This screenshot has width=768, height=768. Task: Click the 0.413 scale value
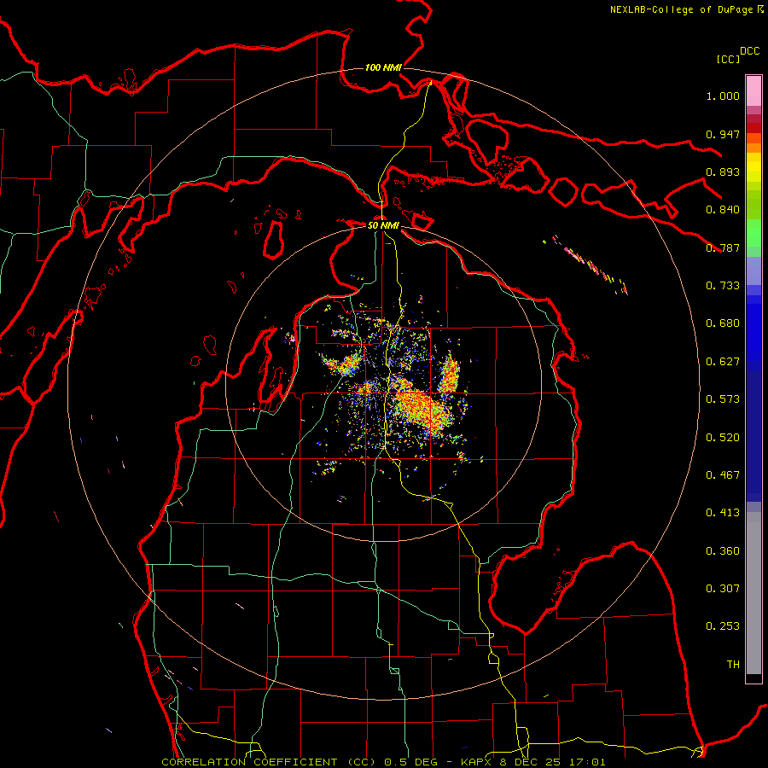[723, 513]
